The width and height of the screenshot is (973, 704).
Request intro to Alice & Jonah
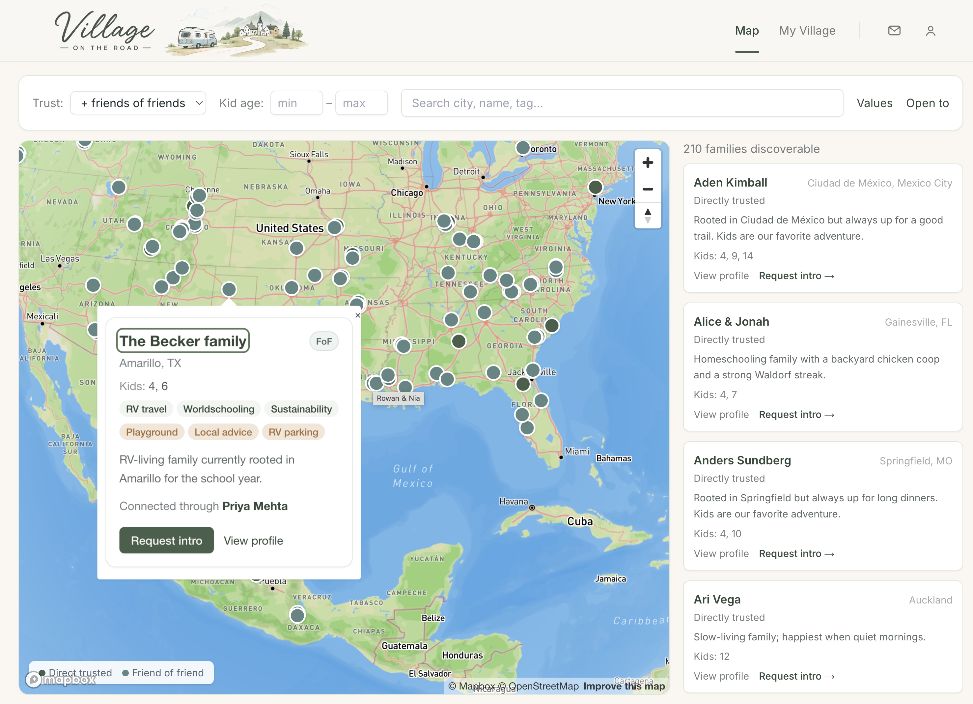(796, 415)
